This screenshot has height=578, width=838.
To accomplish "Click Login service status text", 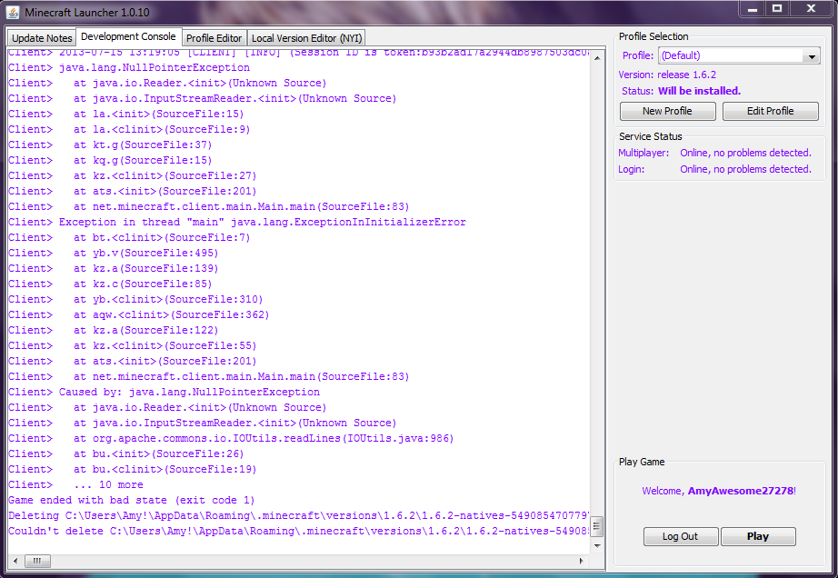I will click(745, 169).
